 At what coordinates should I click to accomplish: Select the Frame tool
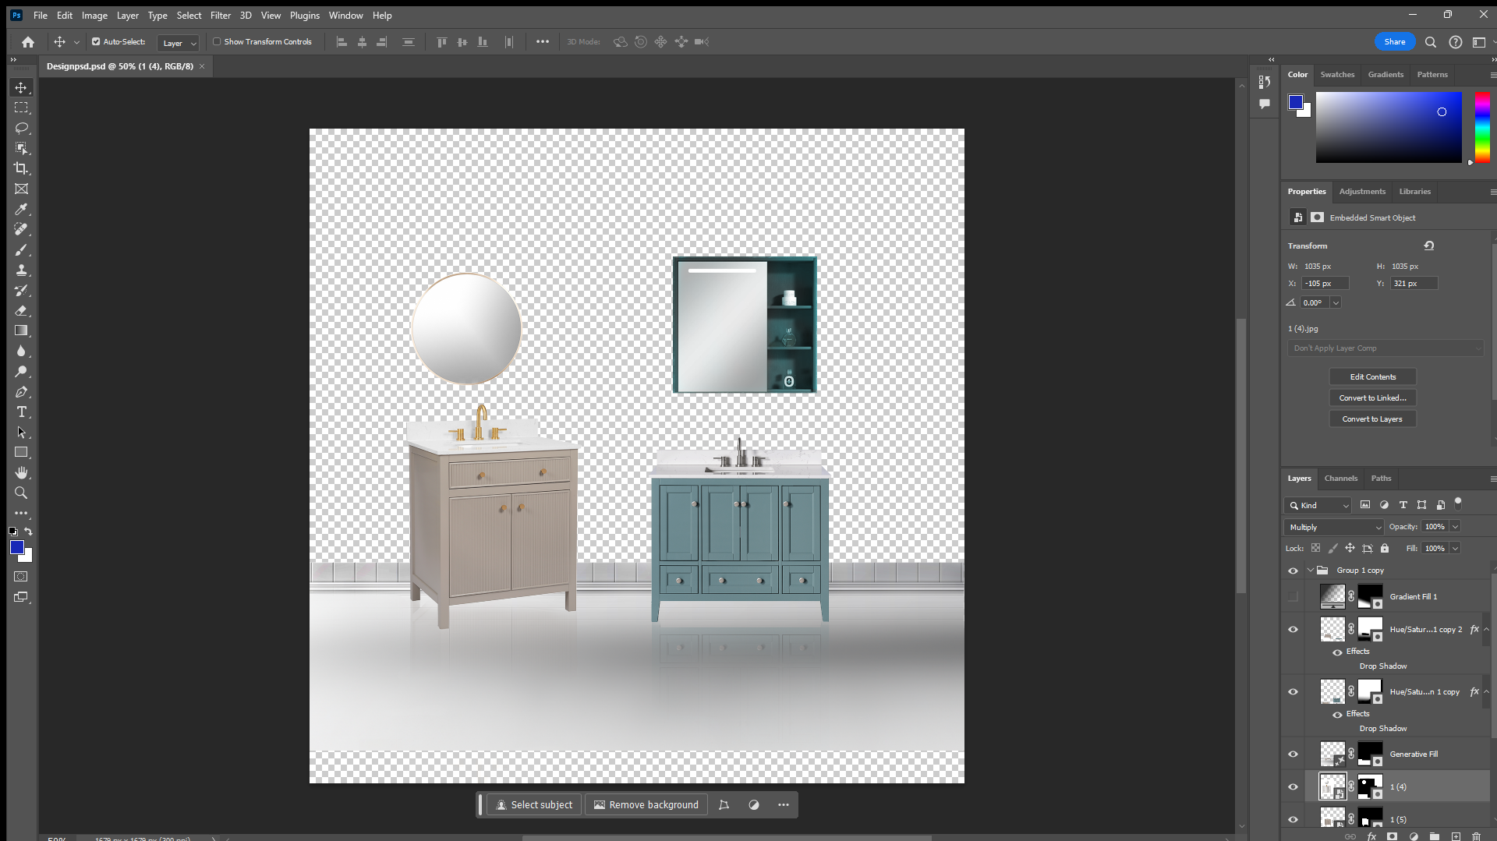click(21, 189)
